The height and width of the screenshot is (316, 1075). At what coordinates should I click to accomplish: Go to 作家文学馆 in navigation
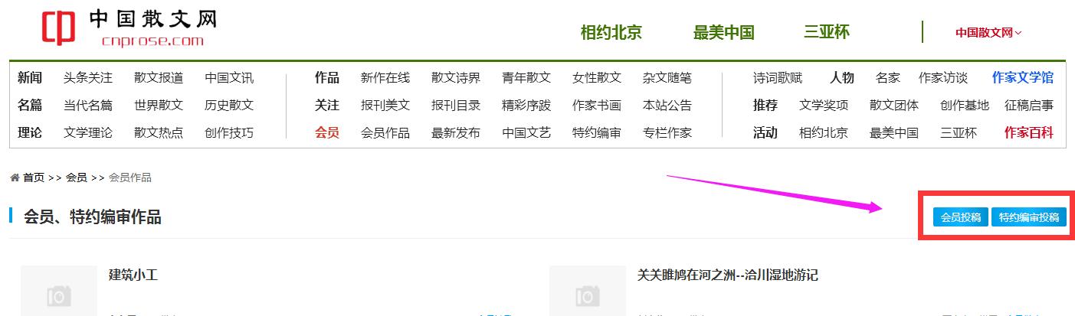point(1022,77)
